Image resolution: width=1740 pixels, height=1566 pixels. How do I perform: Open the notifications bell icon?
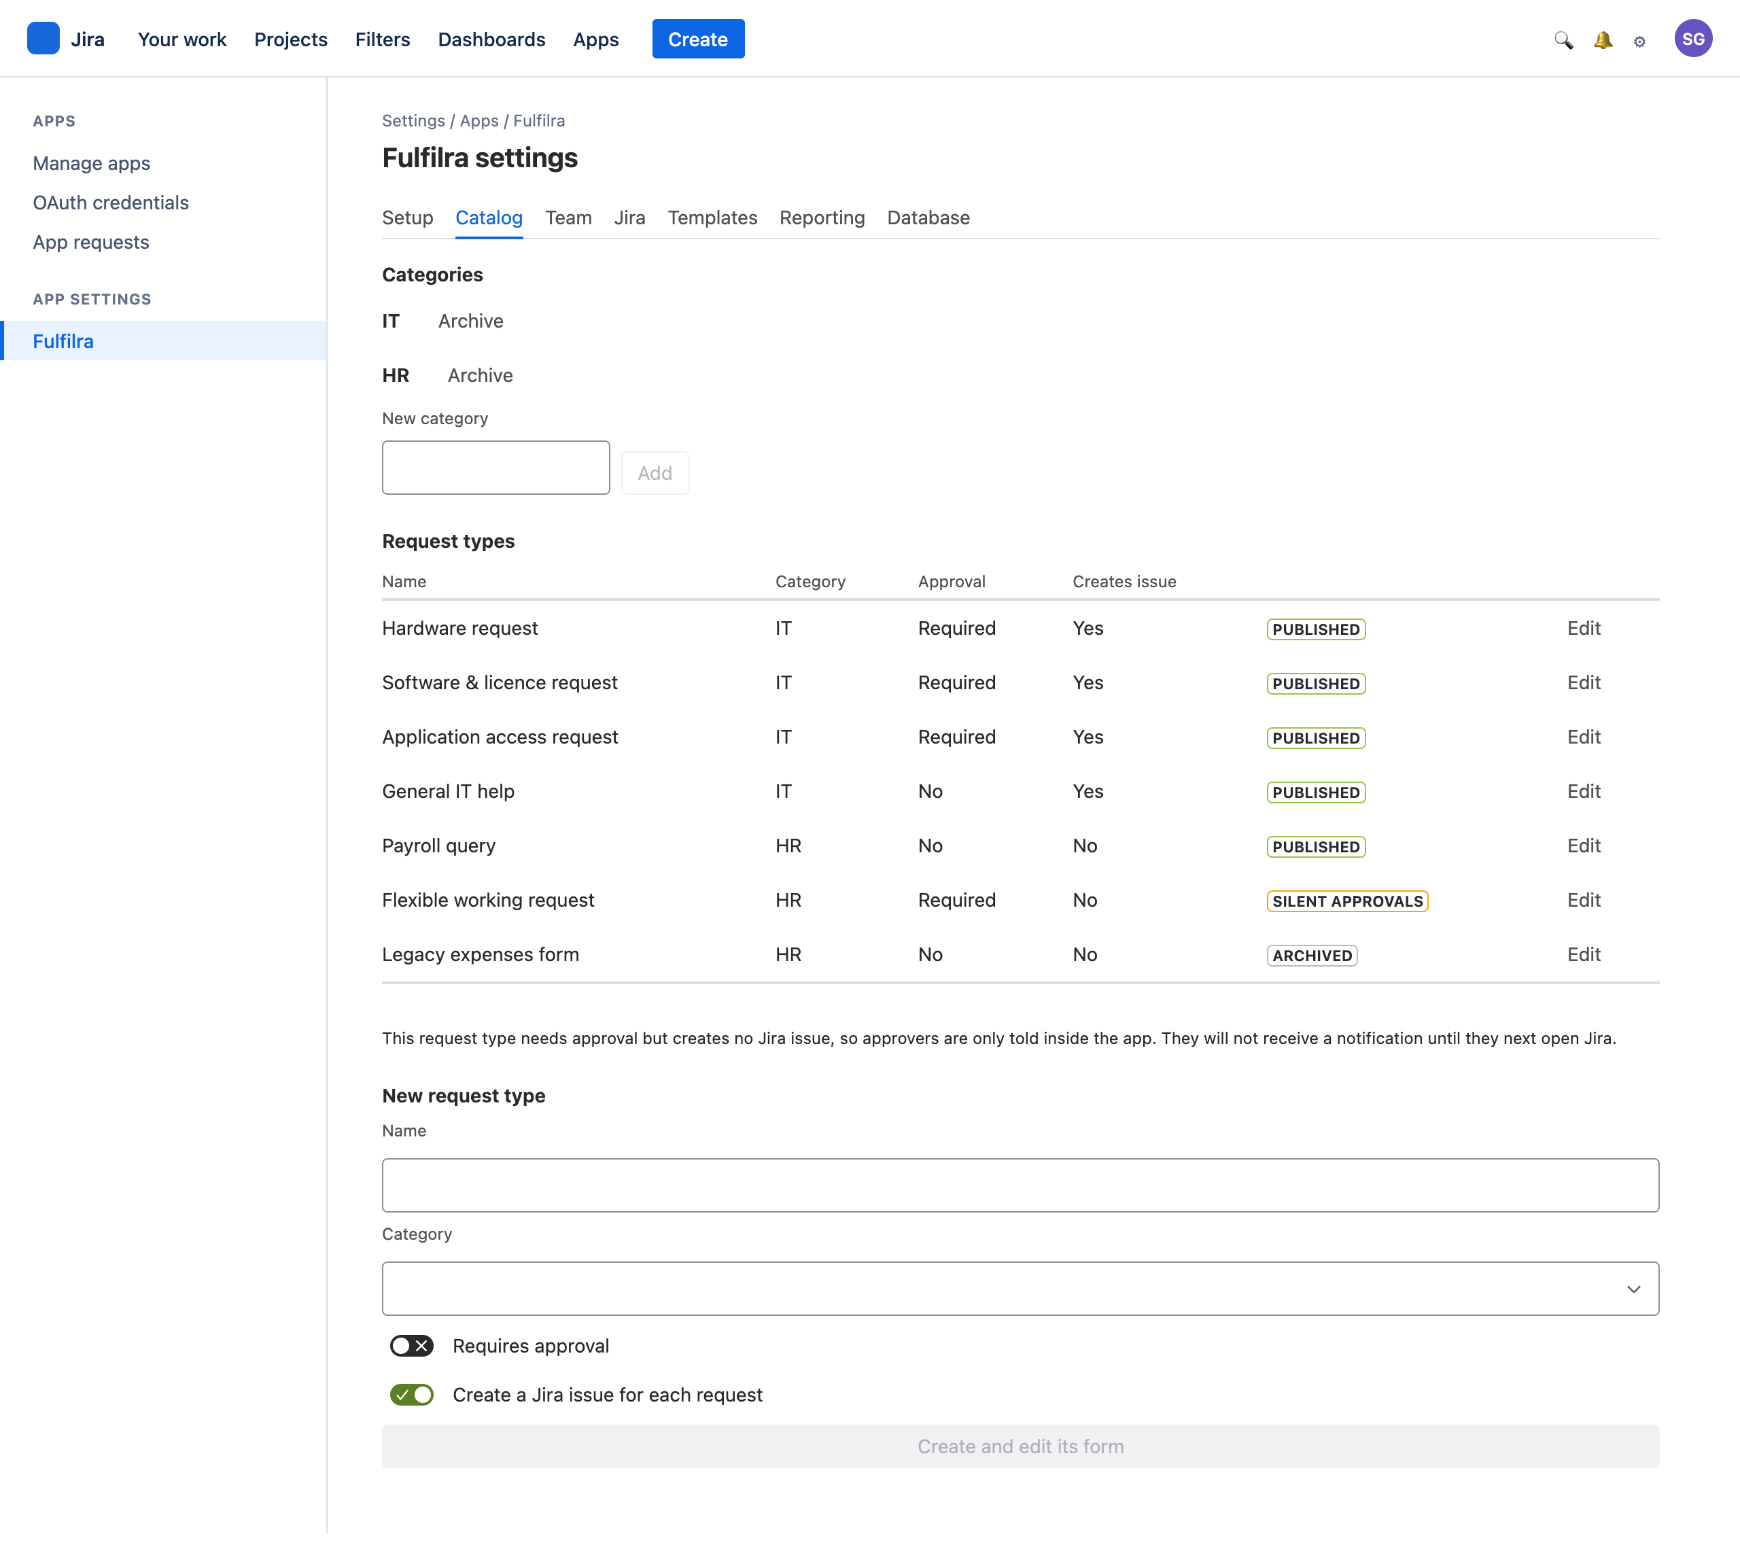(1602, 39)
